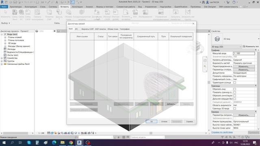Switch to the IFC tab in Диспетчер связей
The height and width of the screenshot is (146, 260).
click(76, 29)
